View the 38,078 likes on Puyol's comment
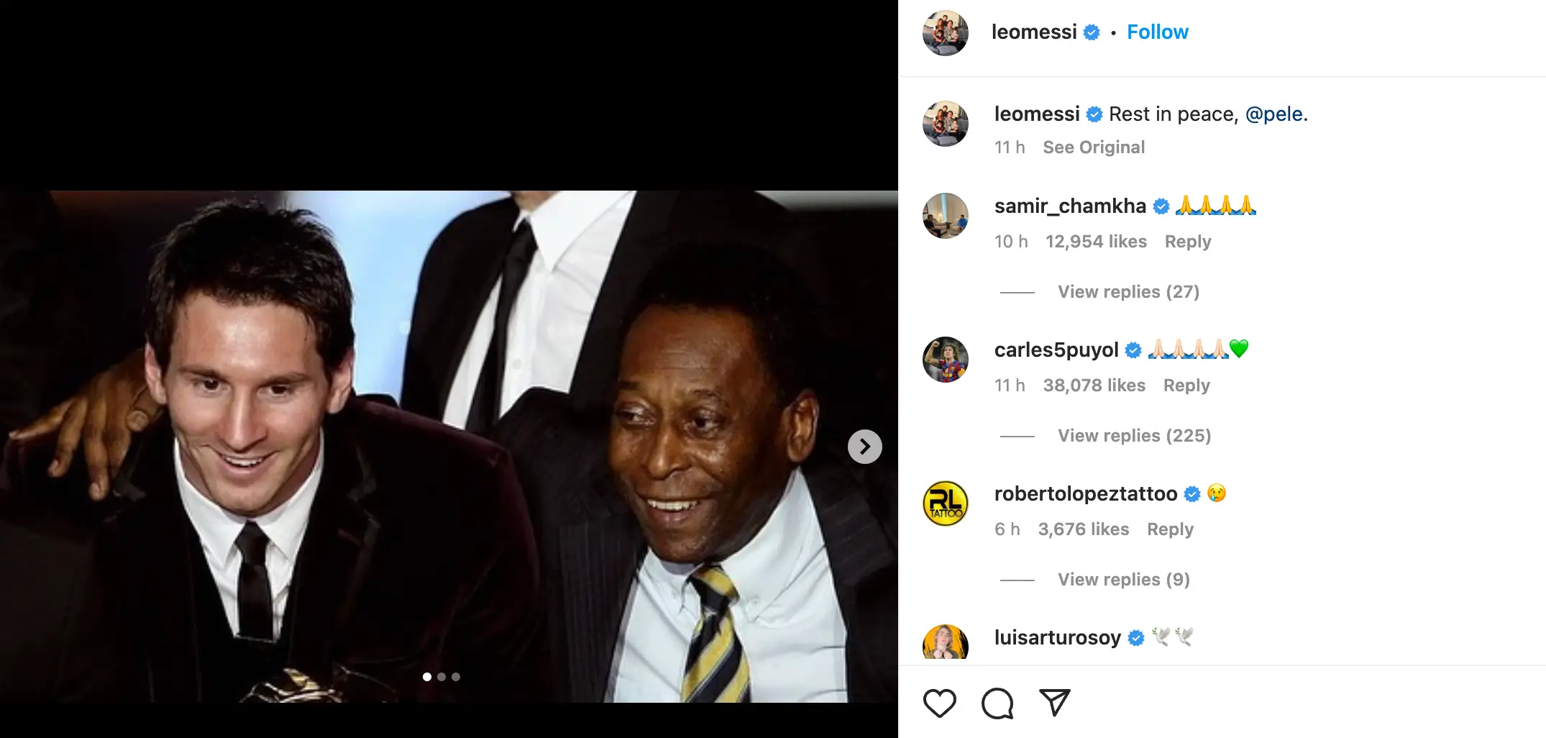Screen dimensions: 1546x738 click(1094, 386)
